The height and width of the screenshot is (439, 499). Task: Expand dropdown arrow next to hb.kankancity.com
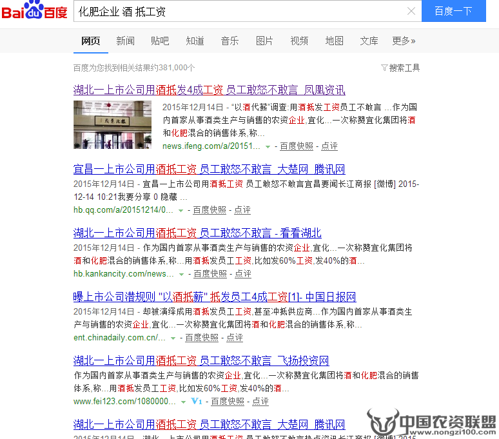click(181, 274)
